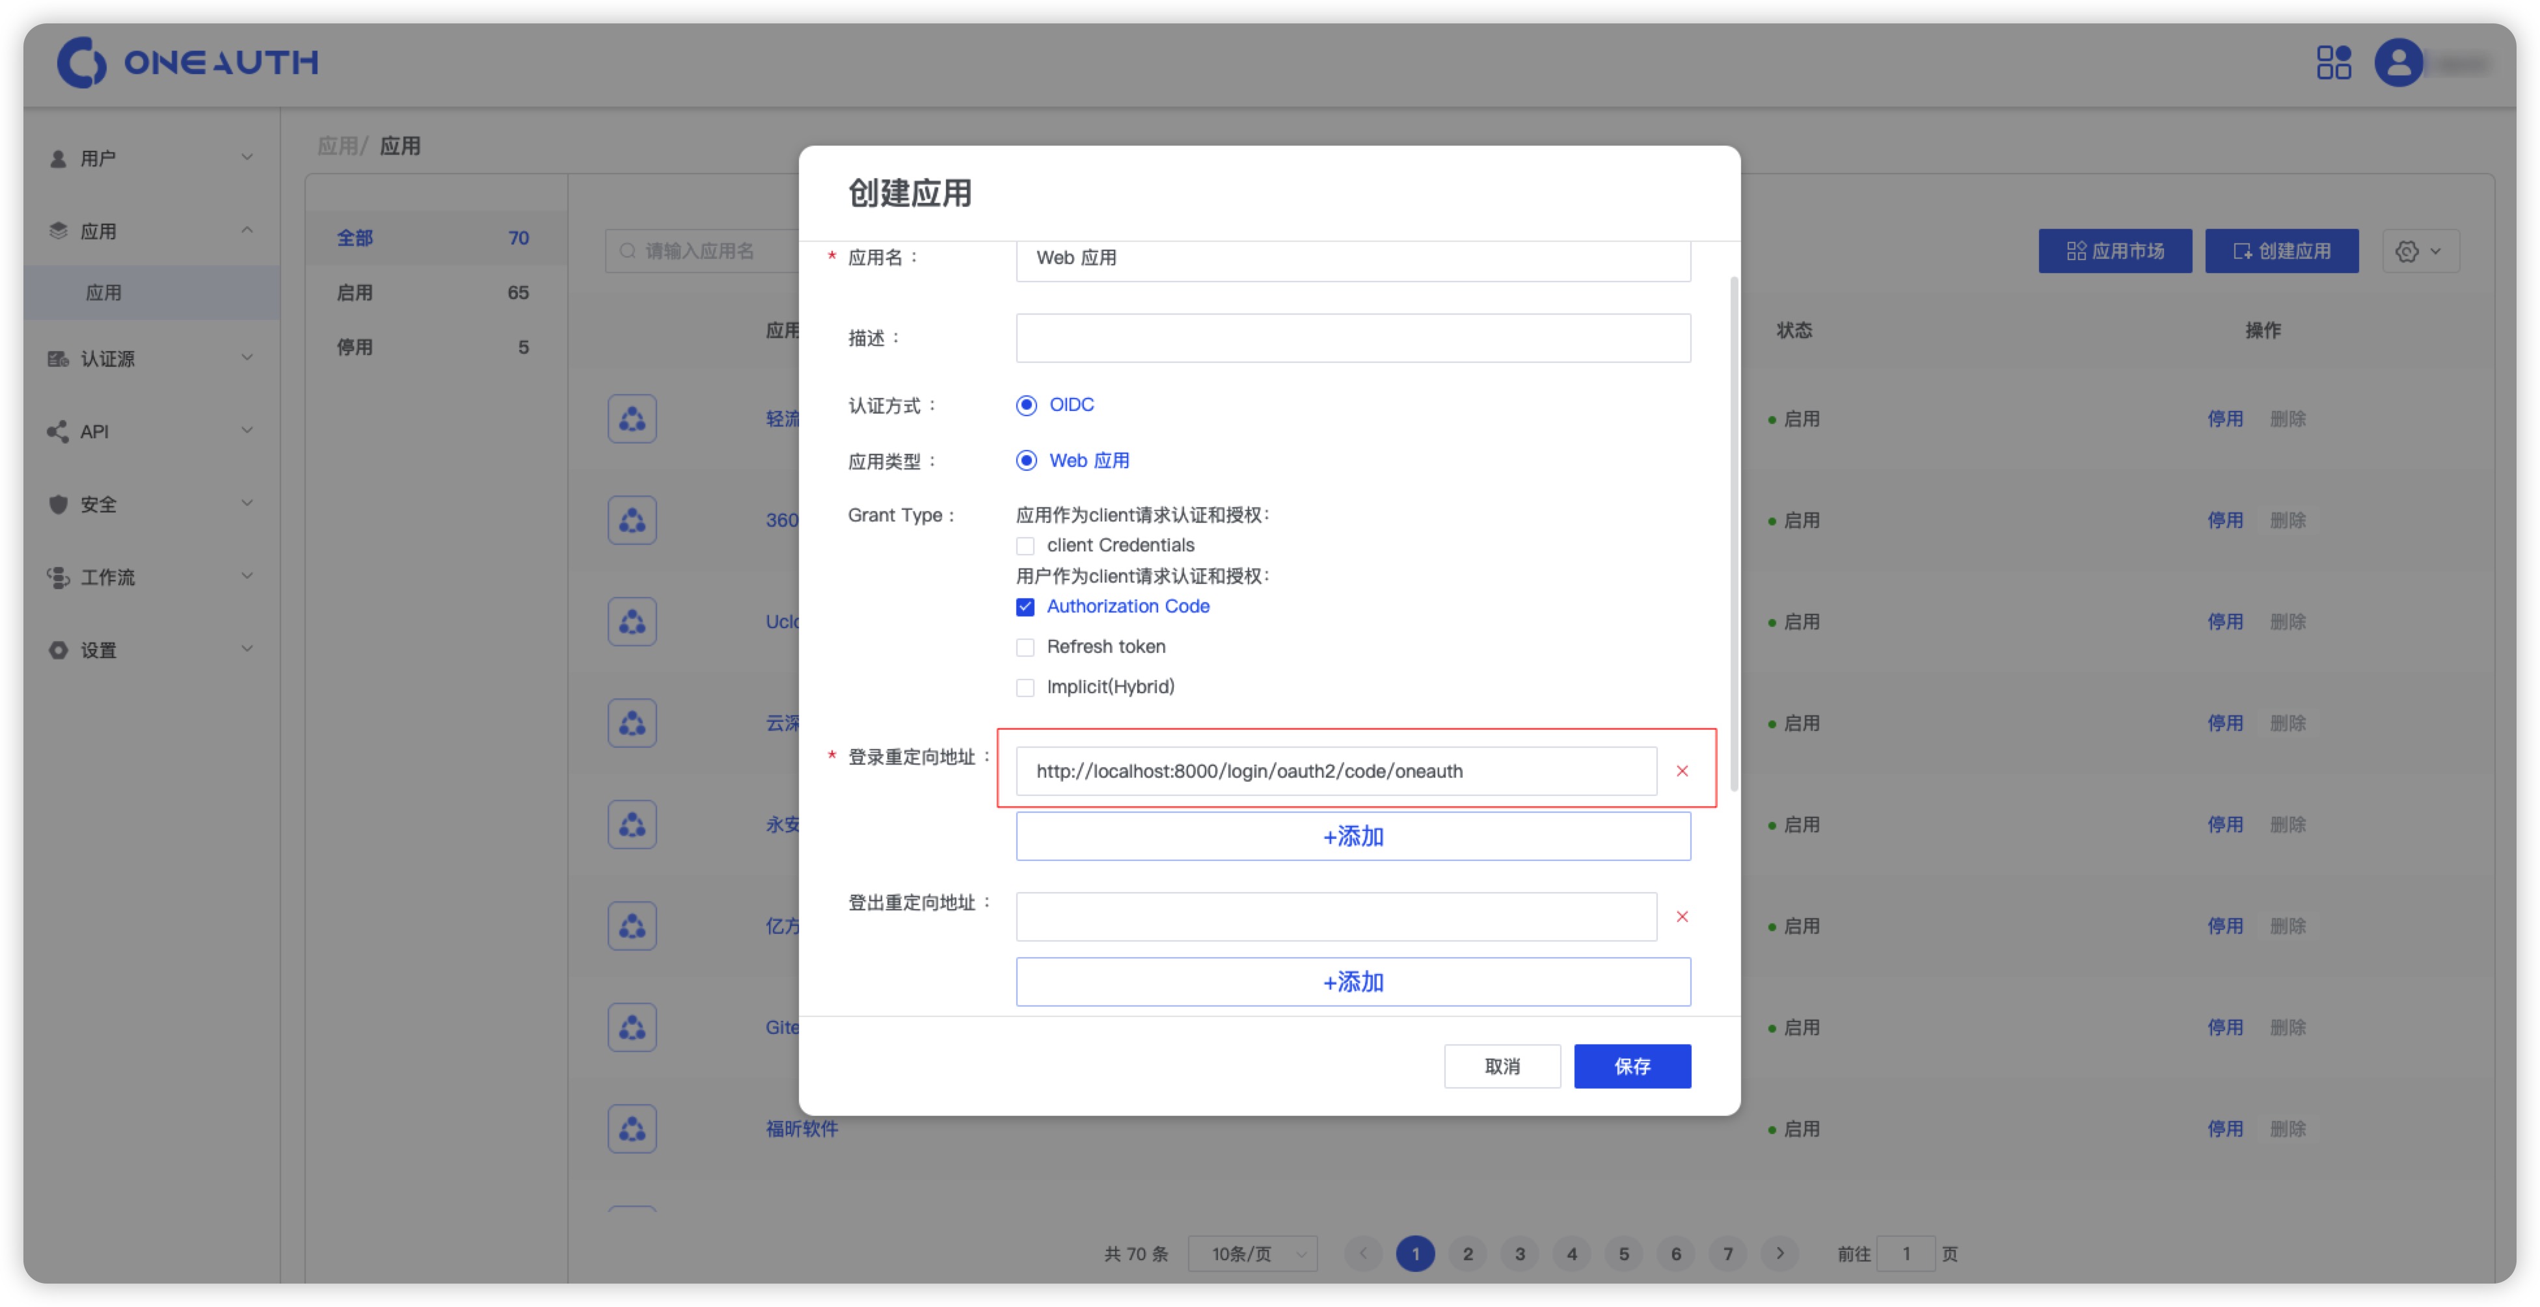Open the app grid icon in header
Screen dimensions: 2540x1307
coord(2333,62)
